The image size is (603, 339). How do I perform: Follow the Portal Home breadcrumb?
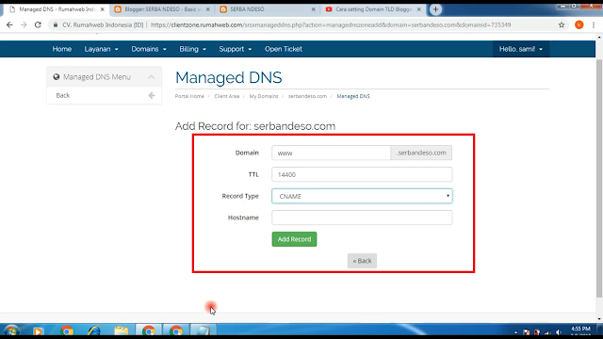(x=189, y=96)
